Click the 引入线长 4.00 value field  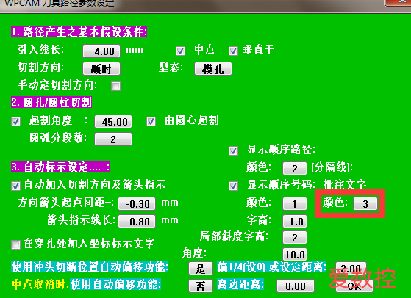point(101,51)
